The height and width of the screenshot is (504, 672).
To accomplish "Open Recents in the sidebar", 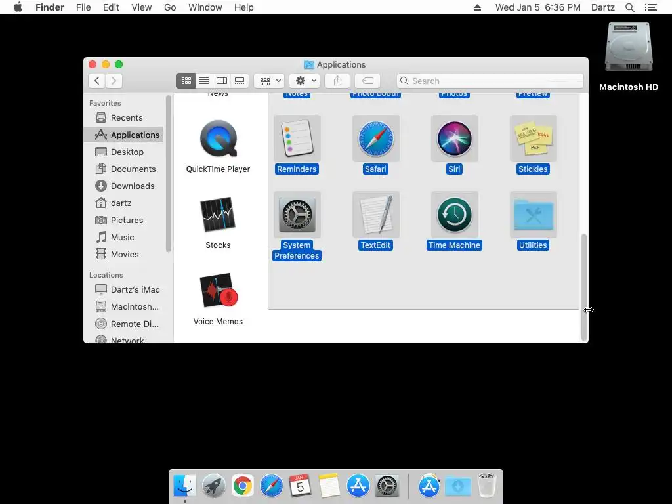I will [123, 117].
